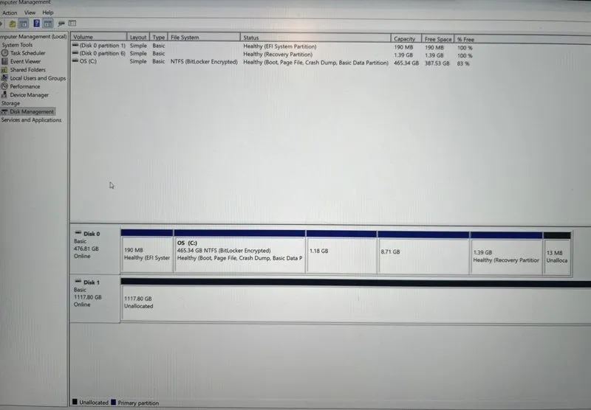Image resolution: width=591 pixels, height=410 pixels.
Task: Select the 1117.80 GB Unallocated space on Disk 1
Action: [356, 301]
